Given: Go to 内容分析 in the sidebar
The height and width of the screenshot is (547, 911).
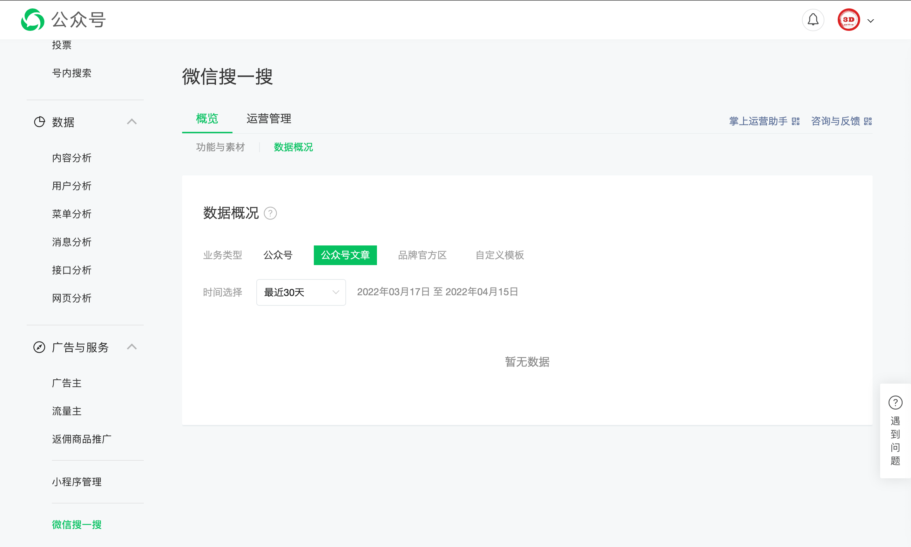Looking at the screenshot, I should 72,158.
